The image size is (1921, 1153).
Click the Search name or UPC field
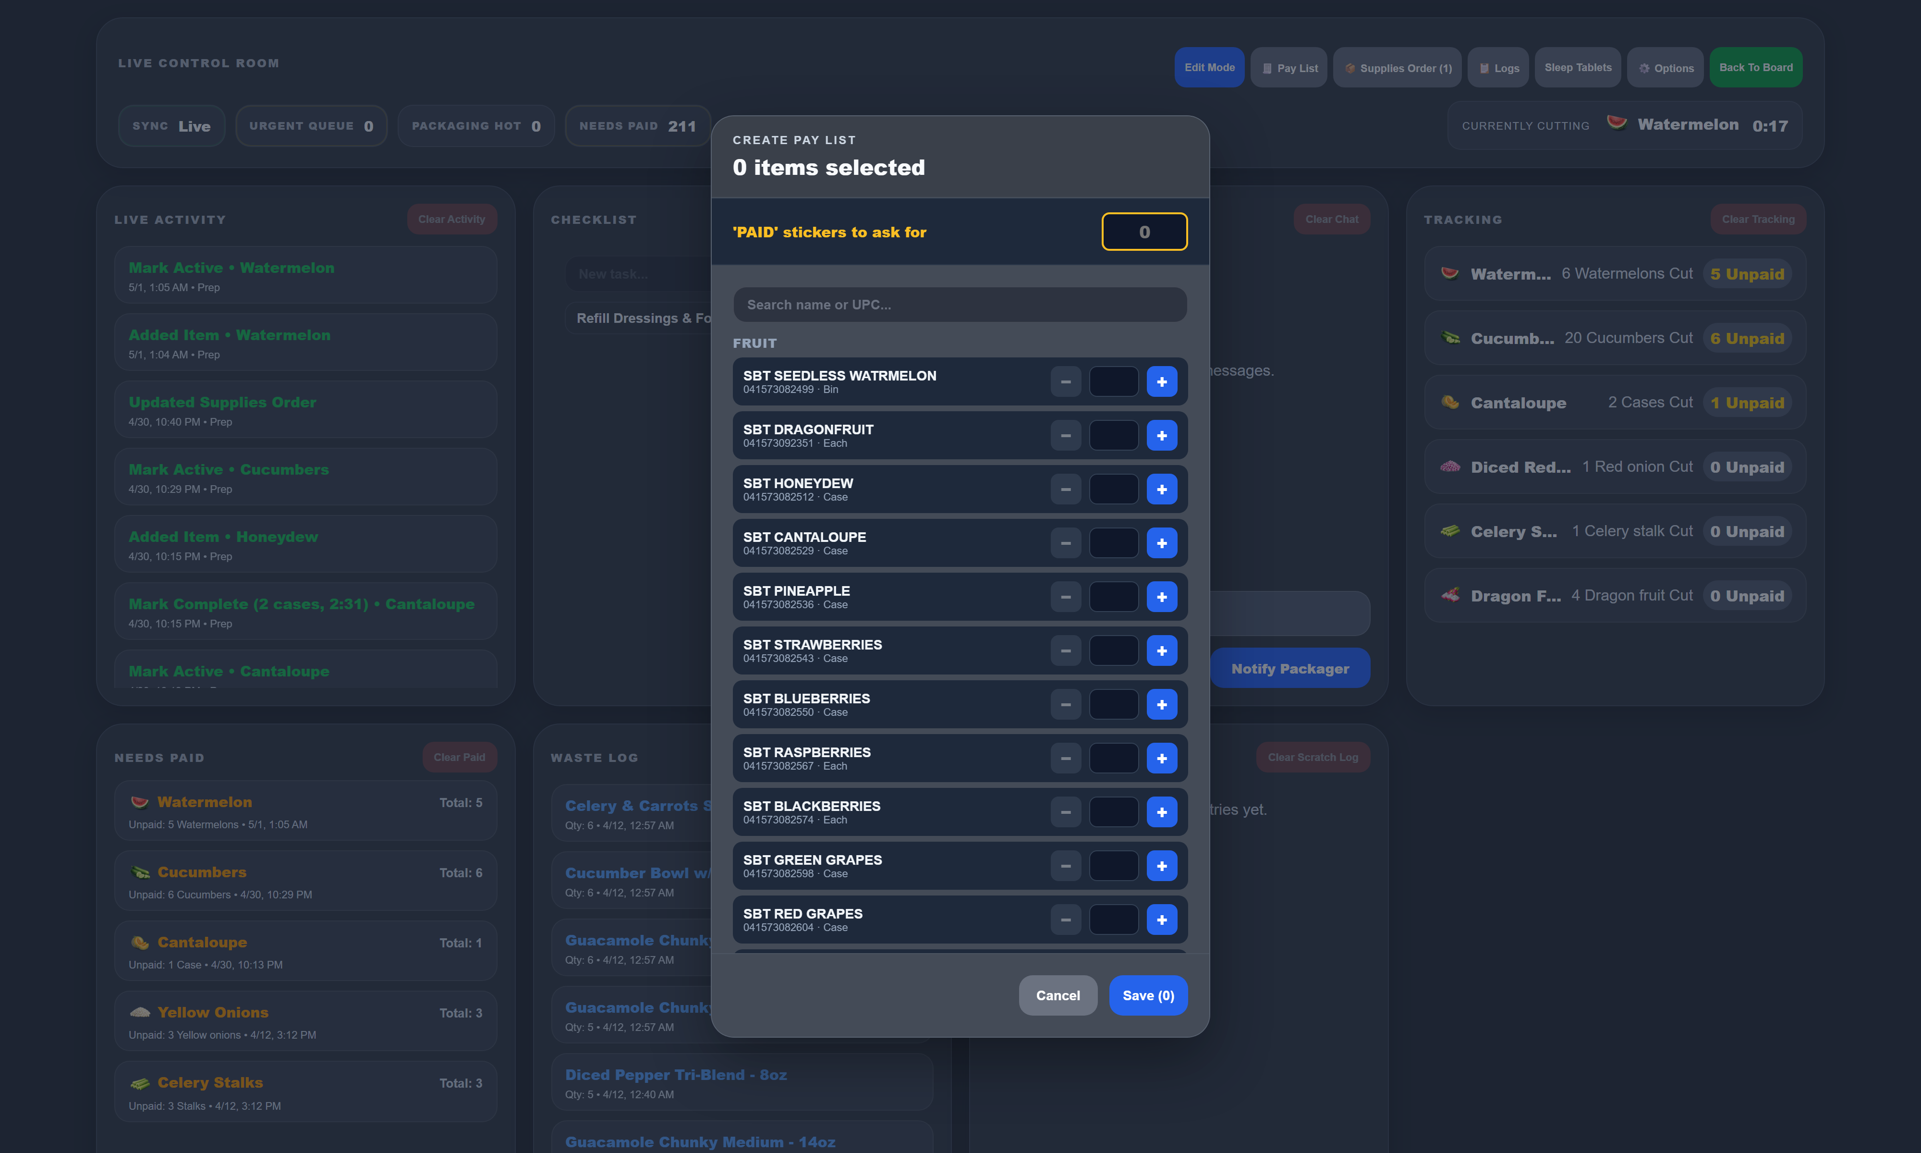(x=960, y=305)
